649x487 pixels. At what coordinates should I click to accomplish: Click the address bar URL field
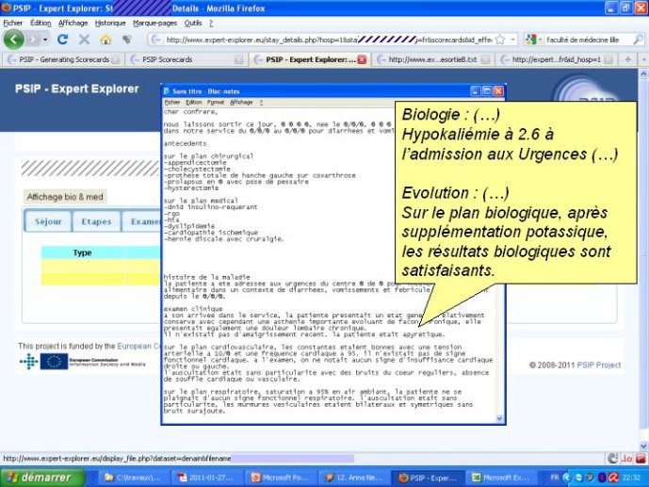pos(327,40)
